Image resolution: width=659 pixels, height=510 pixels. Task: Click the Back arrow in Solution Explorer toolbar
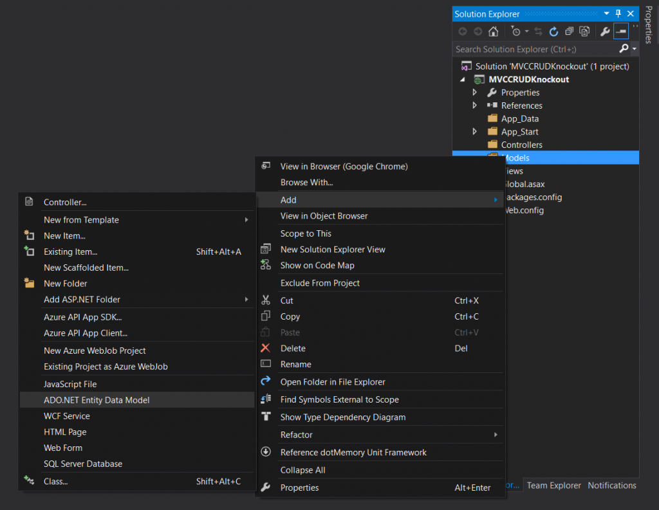tap(463, 31)
